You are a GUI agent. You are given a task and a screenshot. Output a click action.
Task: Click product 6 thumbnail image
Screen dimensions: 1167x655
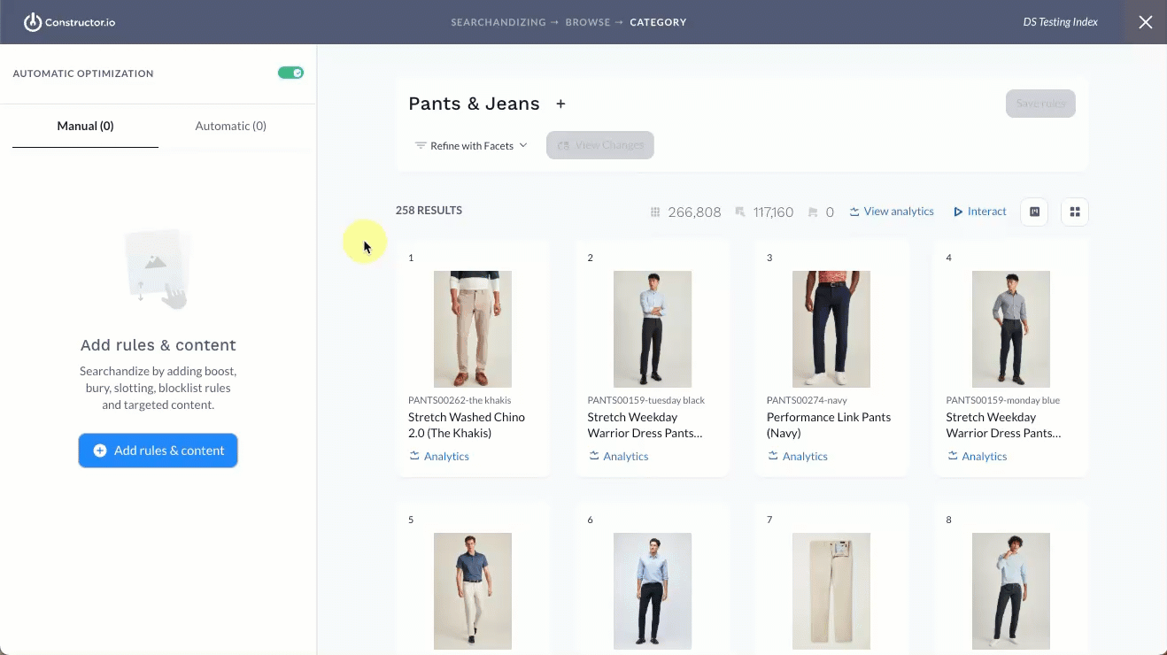point(653,591)
